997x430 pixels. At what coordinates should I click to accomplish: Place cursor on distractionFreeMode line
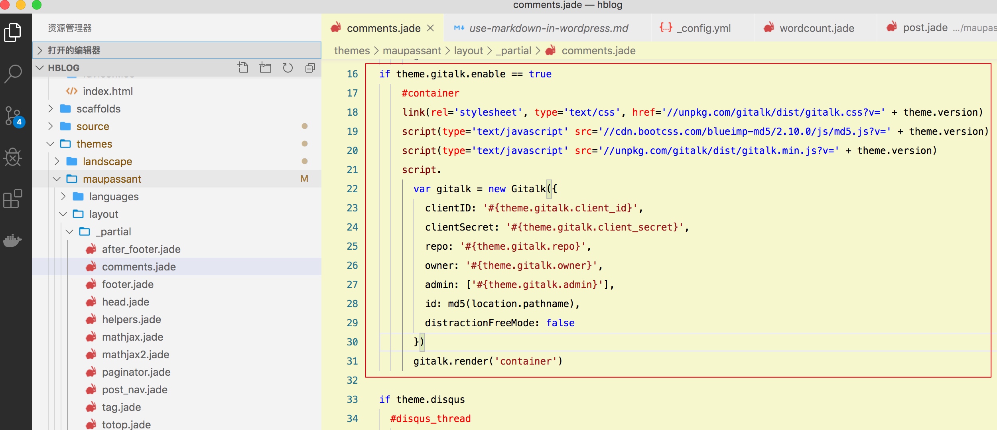[x=500, y=323]
